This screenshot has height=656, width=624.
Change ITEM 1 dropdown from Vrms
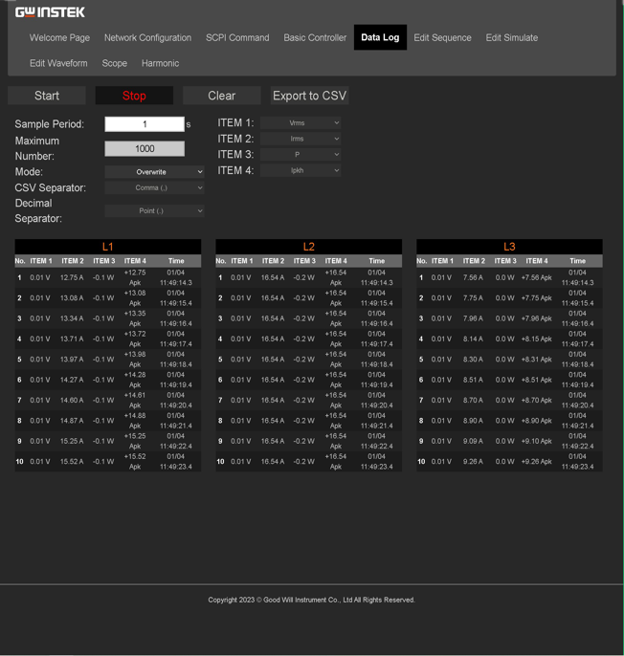(301, 123)
